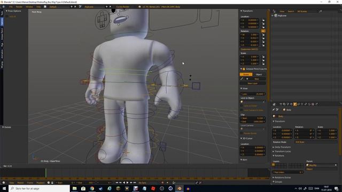Click the pin icon in the Properties context row

coord(274,110)
